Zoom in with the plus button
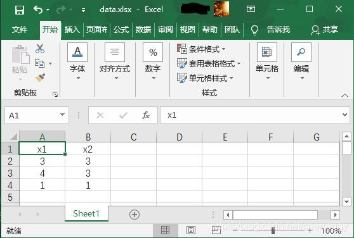Screen dimensions: 354x238 [x=310, y=230]
